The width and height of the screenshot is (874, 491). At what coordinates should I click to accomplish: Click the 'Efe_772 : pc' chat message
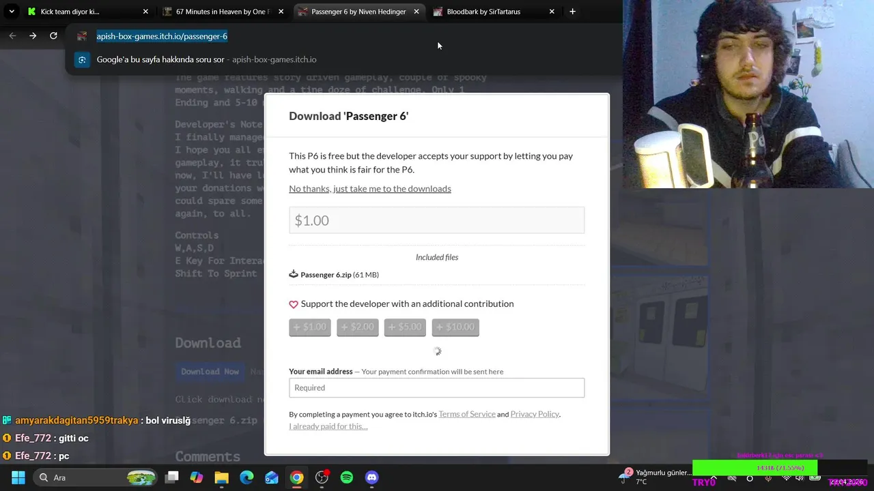(x=36, y=456)
